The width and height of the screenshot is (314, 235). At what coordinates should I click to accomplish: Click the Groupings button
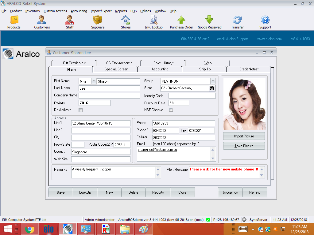(x=230, y=192)
